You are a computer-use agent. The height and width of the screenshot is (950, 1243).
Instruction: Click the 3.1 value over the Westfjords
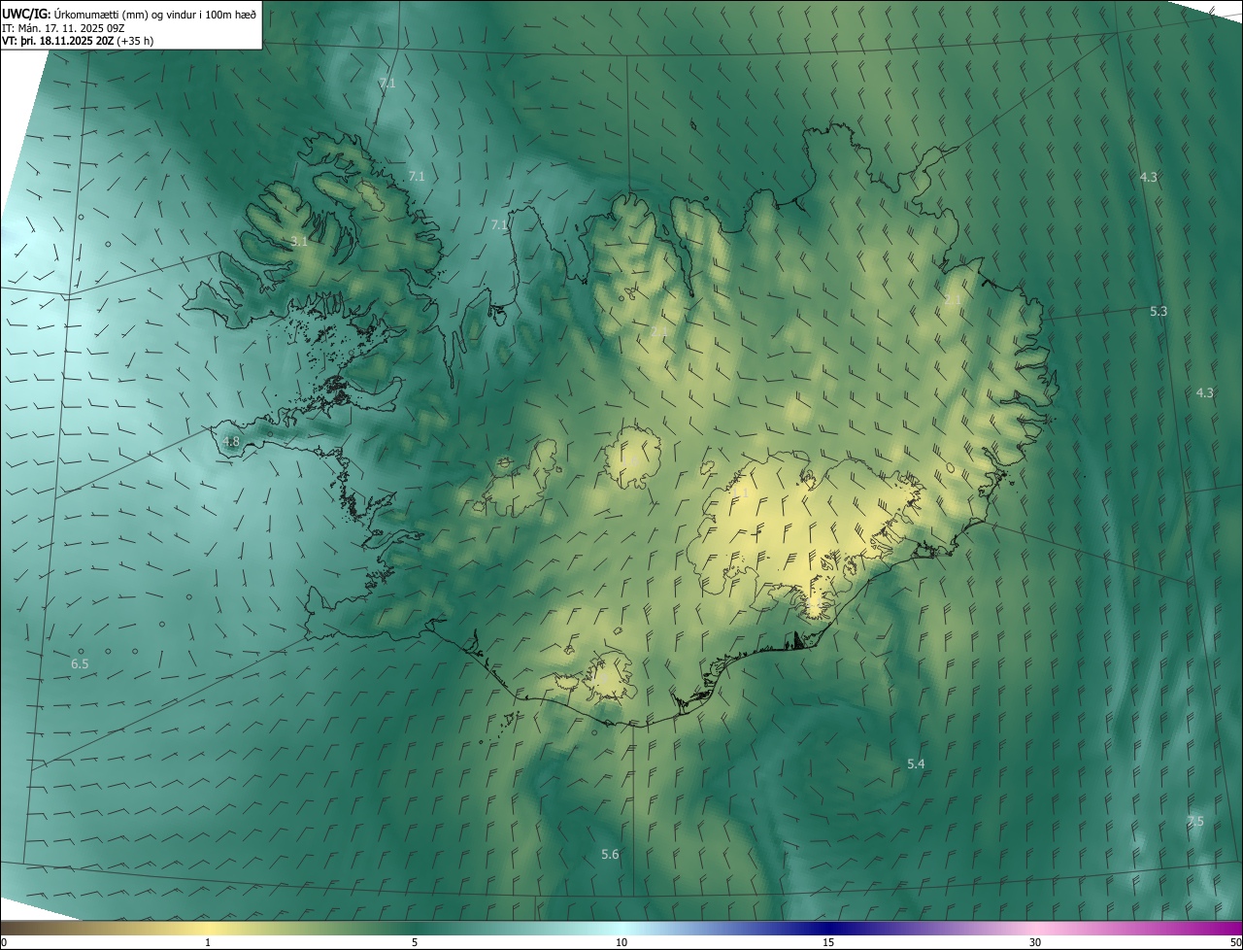[299, 241]
